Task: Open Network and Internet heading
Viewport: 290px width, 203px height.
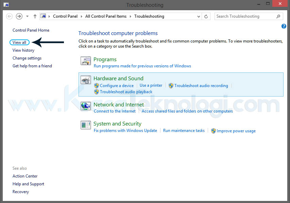Action: click(x=119, y=104)
